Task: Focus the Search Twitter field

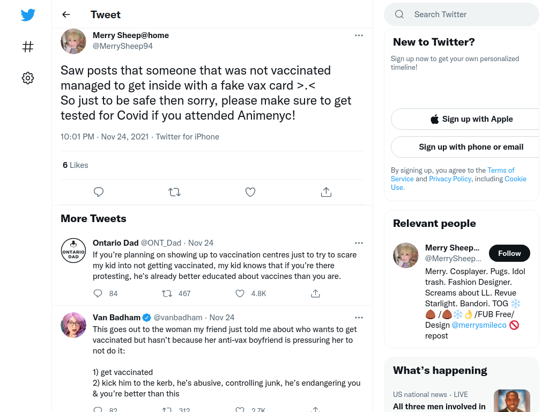Action: click(462, 14)
